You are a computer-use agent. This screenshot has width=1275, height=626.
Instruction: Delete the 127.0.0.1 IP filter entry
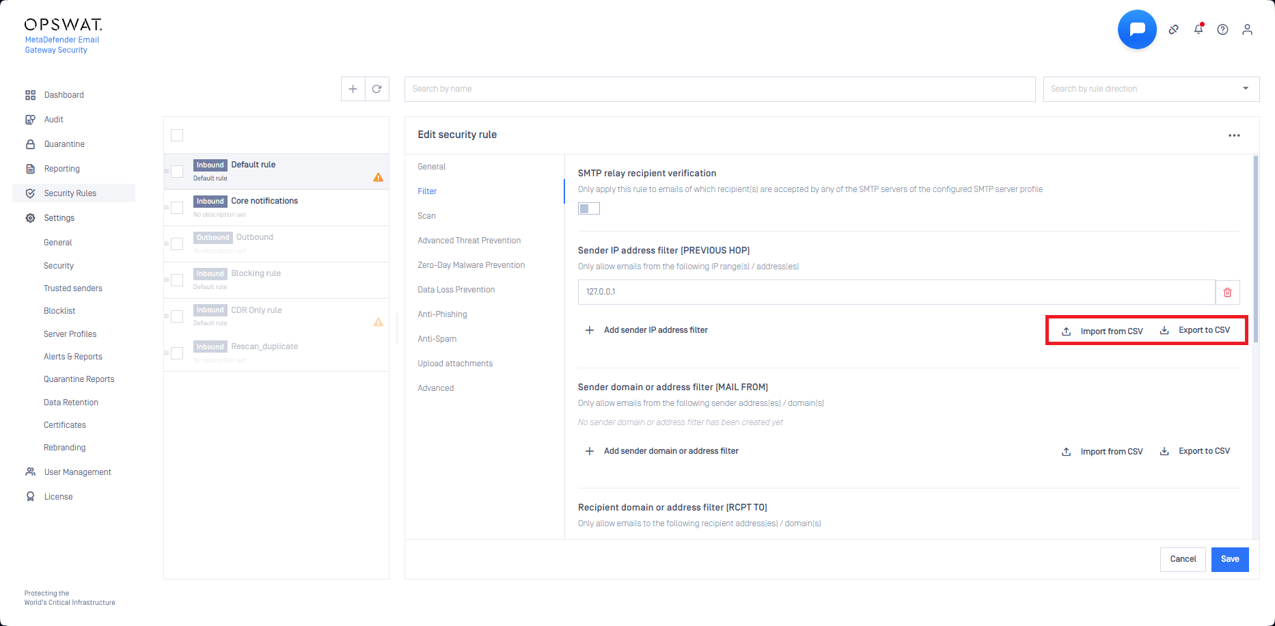pyautogui.click(x=1227, y=292)
